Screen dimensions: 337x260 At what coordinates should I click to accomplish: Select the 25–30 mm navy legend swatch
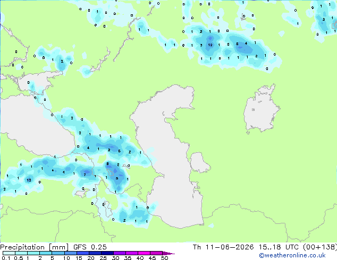coord(107,253)
